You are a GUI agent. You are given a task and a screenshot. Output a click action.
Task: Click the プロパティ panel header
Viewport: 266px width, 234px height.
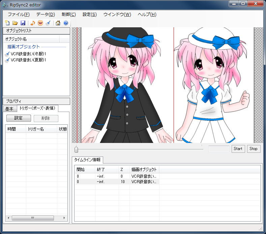coord(36,101)
